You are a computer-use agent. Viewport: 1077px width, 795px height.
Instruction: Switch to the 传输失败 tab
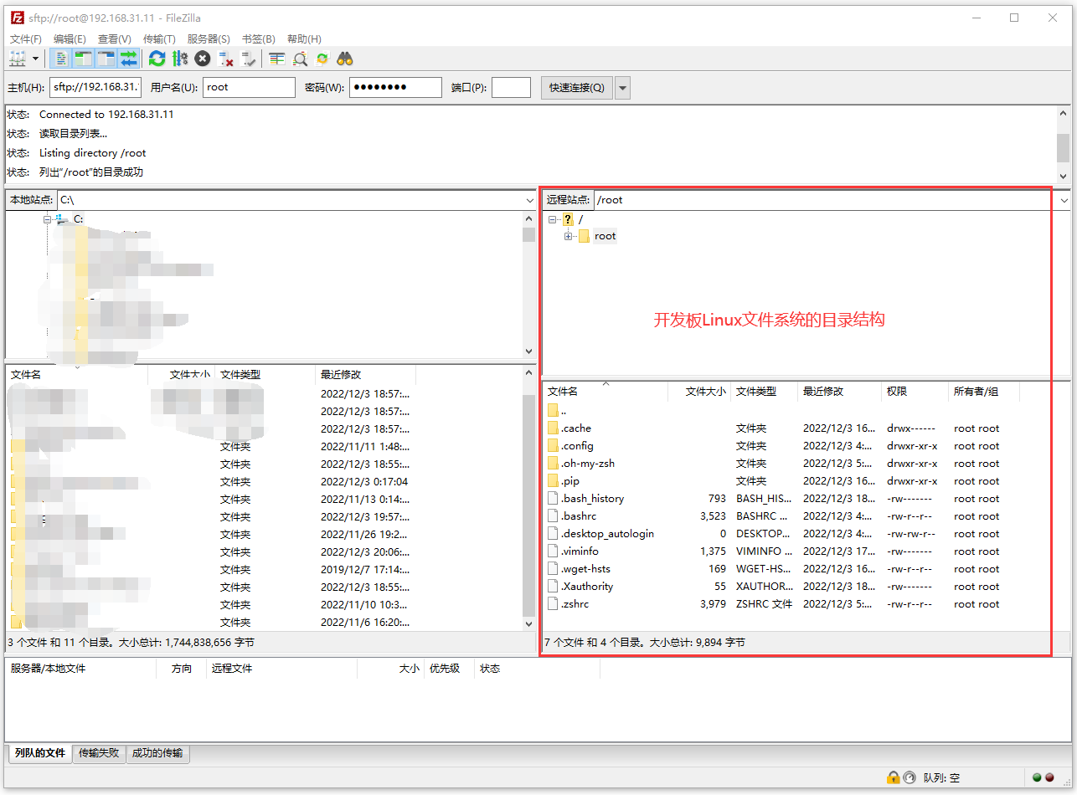tap(99, 753)
